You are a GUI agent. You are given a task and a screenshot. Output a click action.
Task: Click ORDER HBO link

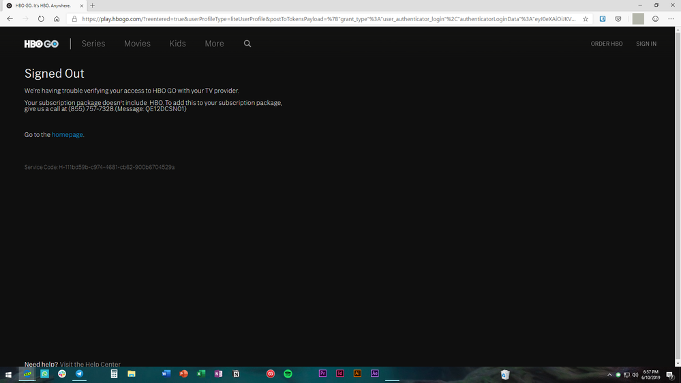coord(607,44)
